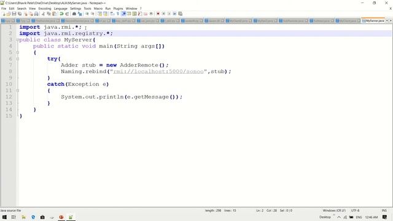Open Edge browser from the taskbar
The height and width of the screenshot is (221, 393).
point(33,217)
